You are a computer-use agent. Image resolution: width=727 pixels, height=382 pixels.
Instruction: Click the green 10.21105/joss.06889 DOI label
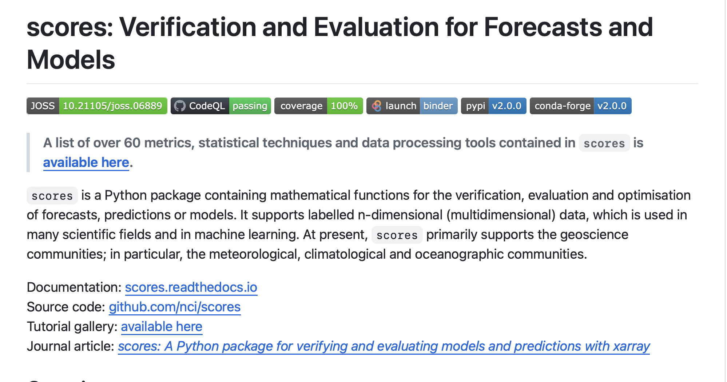[113, 106]
